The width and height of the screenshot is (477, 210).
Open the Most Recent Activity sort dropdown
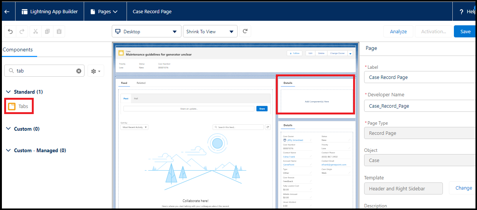pyautogui.click(x=134, y=127)
